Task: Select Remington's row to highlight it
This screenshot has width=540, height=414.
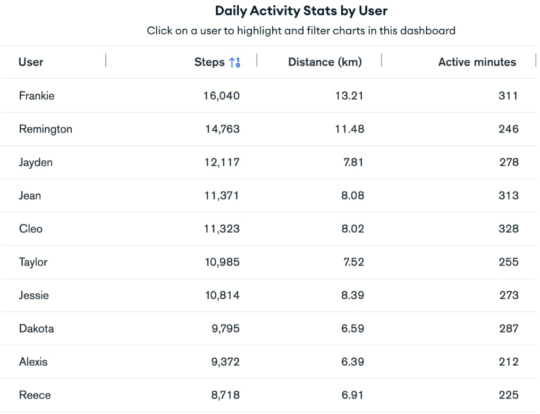Action: [x=46, y=129]
